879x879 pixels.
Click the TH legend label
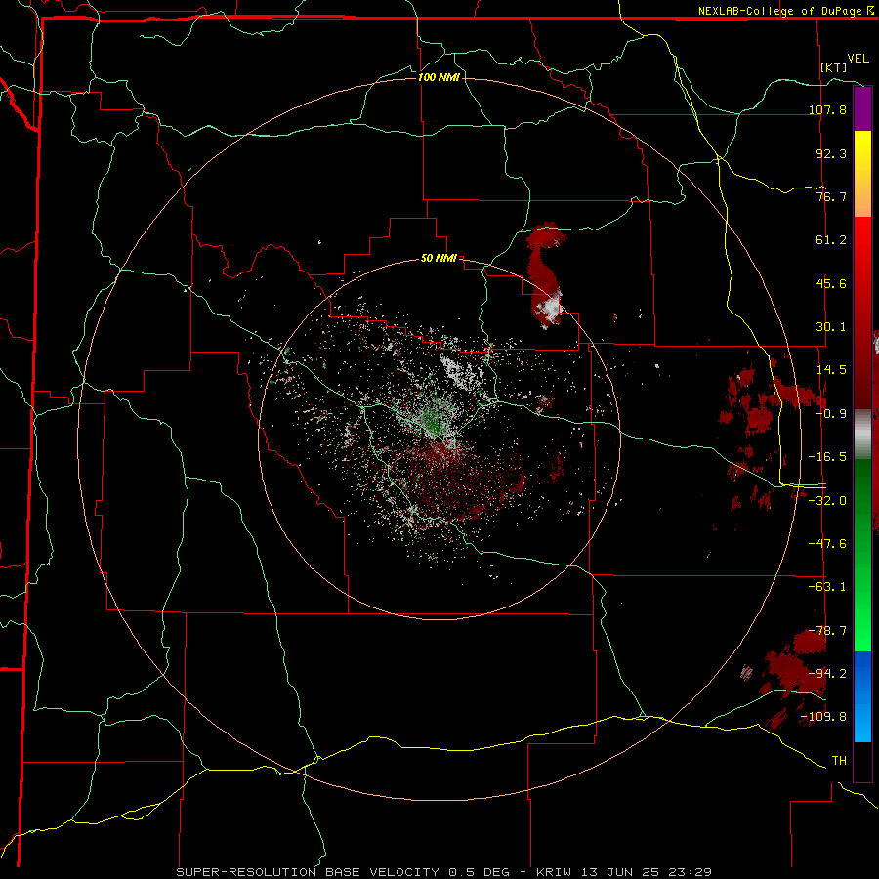point(839,761)
